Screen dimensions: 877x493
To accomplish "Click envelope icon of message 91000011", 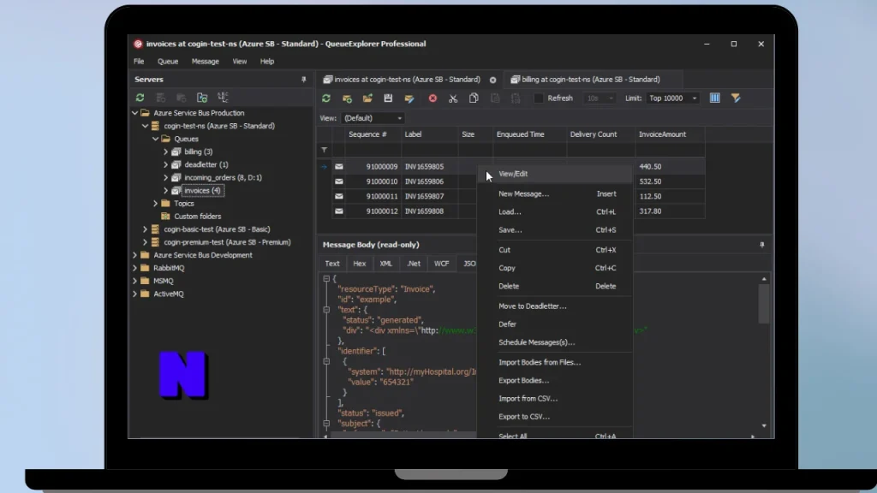I will pyautogui.click(x=339, y=196).
